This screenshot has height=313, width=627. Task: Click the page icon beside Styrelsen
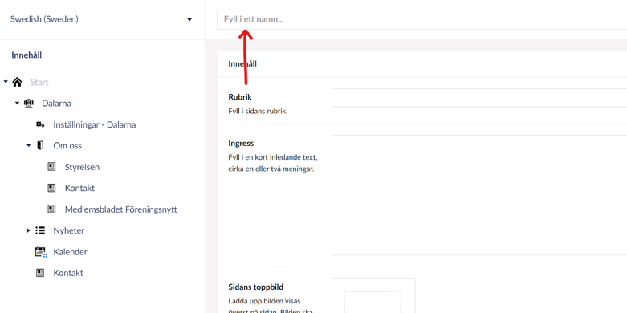[51, 167]
